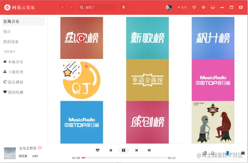Open 本地音乐 in the sidebar
This screenshot has height=163, width=248.
(13, 62)
